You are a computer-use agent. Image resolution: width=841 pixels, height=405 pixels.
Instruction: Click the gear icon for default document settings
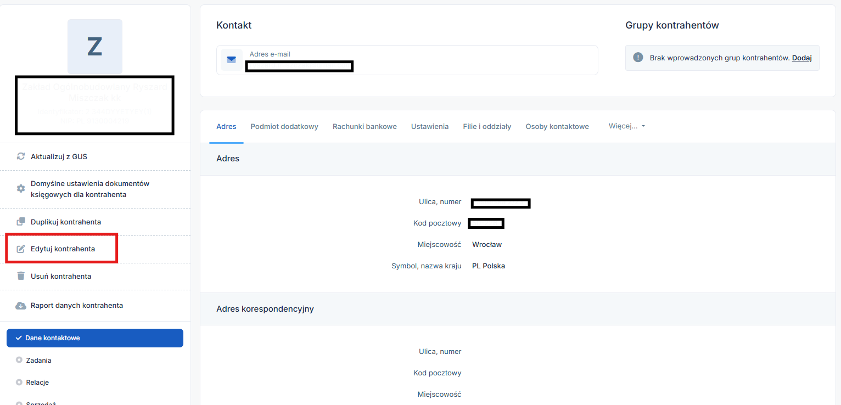pyautogui.click(x=21, y=188)
